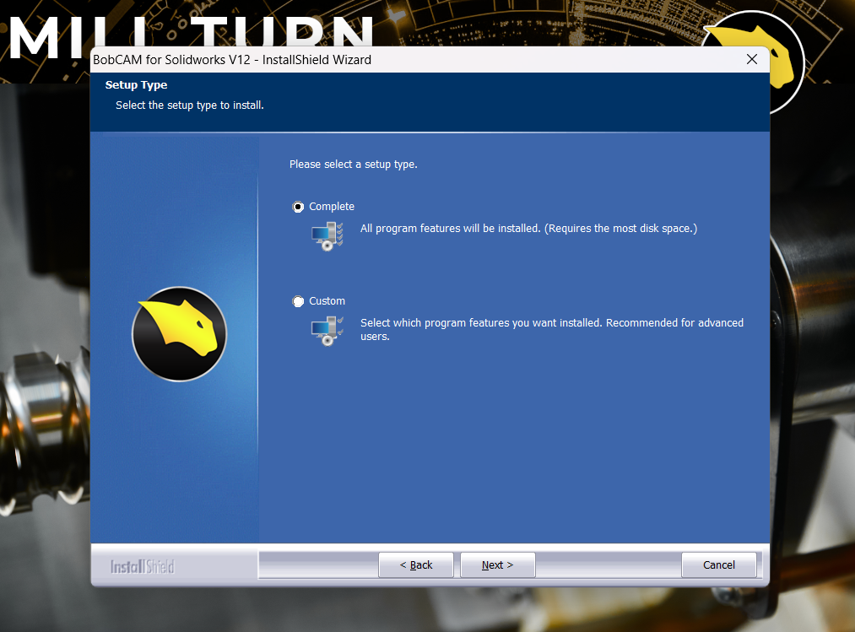The image size is (855, 632).
Task: Click the 'Custom' option label
Action: pyautogui.click(x=327, y=301)
